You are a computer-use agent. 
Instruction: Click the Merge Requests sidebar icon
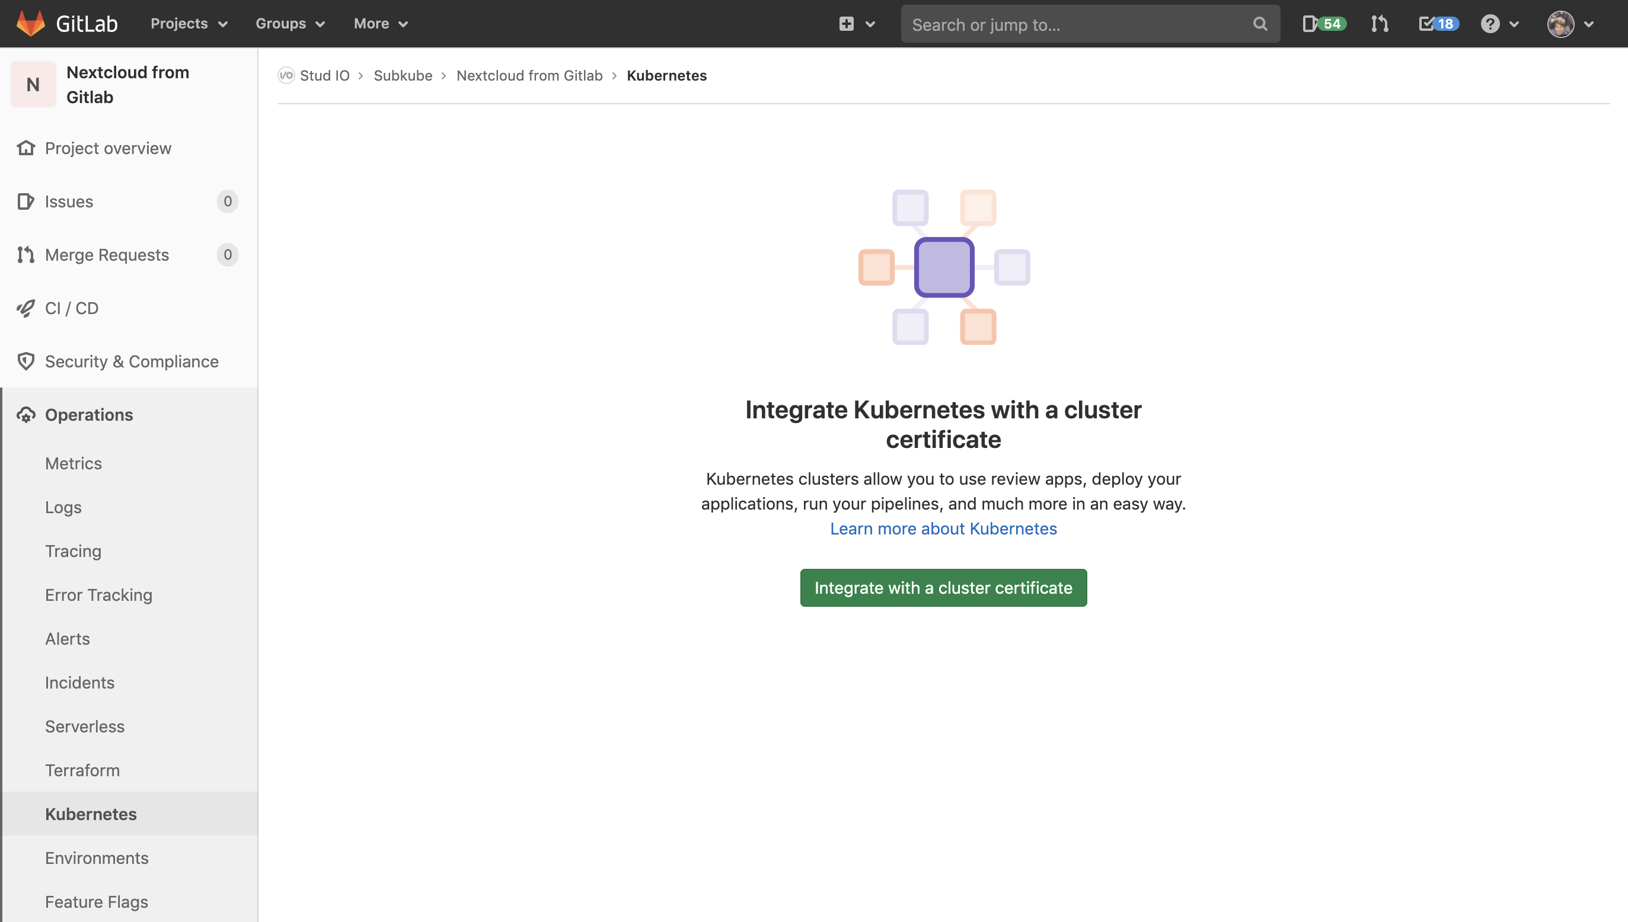[x=25, y=255]
